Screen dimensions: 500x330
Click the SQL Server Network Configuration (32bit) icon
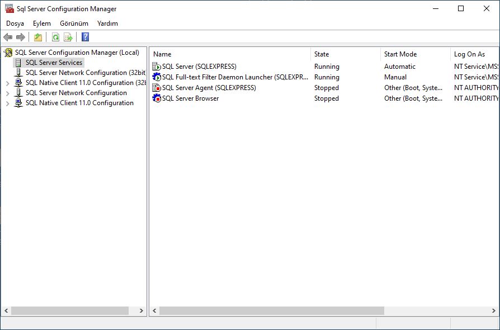pyautogui.click(x=18, y=73)
